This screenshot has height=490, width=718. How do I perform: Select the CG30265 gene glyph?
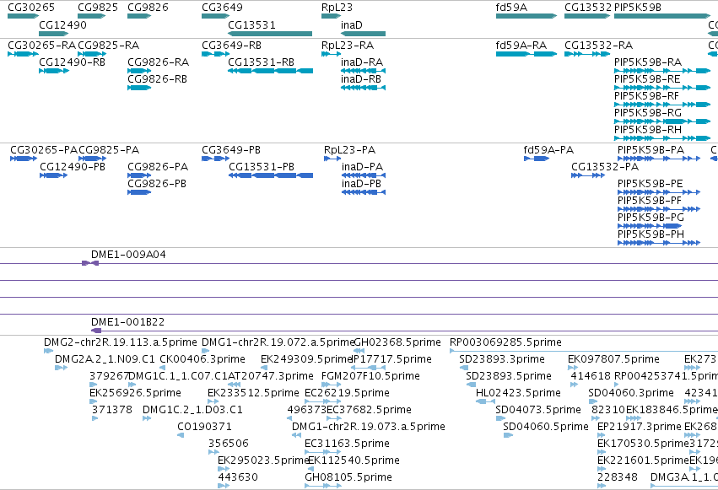coord(24,16)
